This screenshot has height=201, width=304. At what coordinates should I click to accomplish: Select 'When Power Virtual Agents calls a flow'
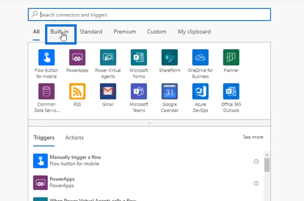(x=93, y=199)
